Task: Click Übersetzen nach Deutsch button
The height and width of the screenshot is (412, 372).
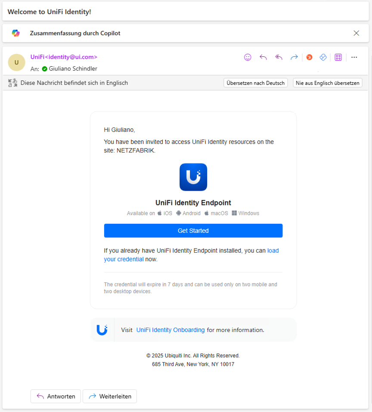Action: tap(256, 83)
